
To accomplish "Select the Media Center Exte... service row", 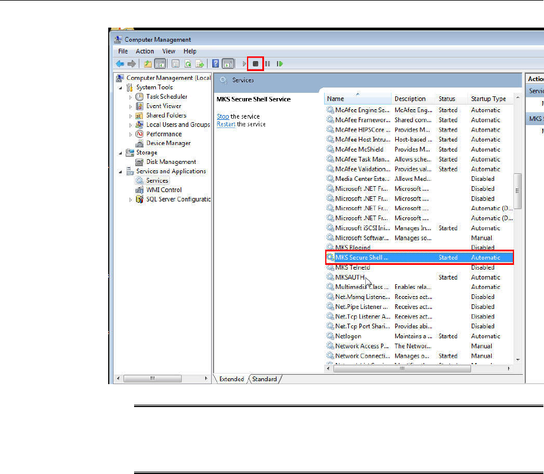I will click(419, 179).
